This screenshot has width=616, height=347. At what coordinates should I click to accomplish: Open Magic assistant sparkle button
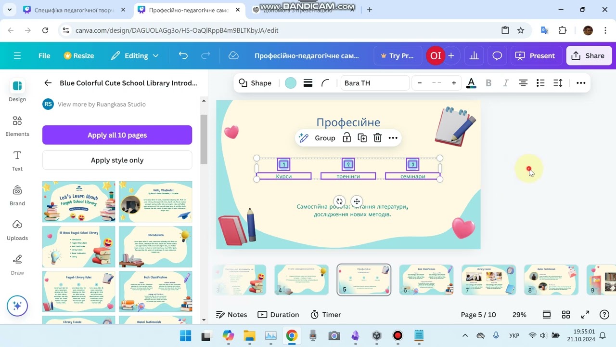tap(17, 306)
